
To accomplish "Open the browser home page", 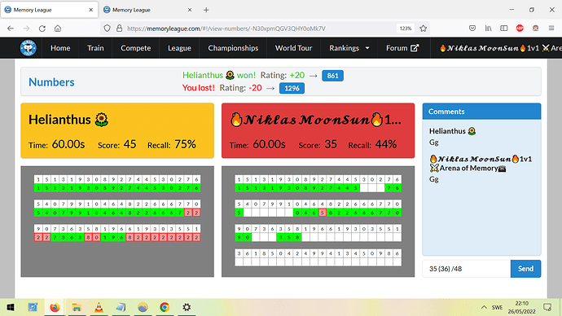I will [58, 29].
